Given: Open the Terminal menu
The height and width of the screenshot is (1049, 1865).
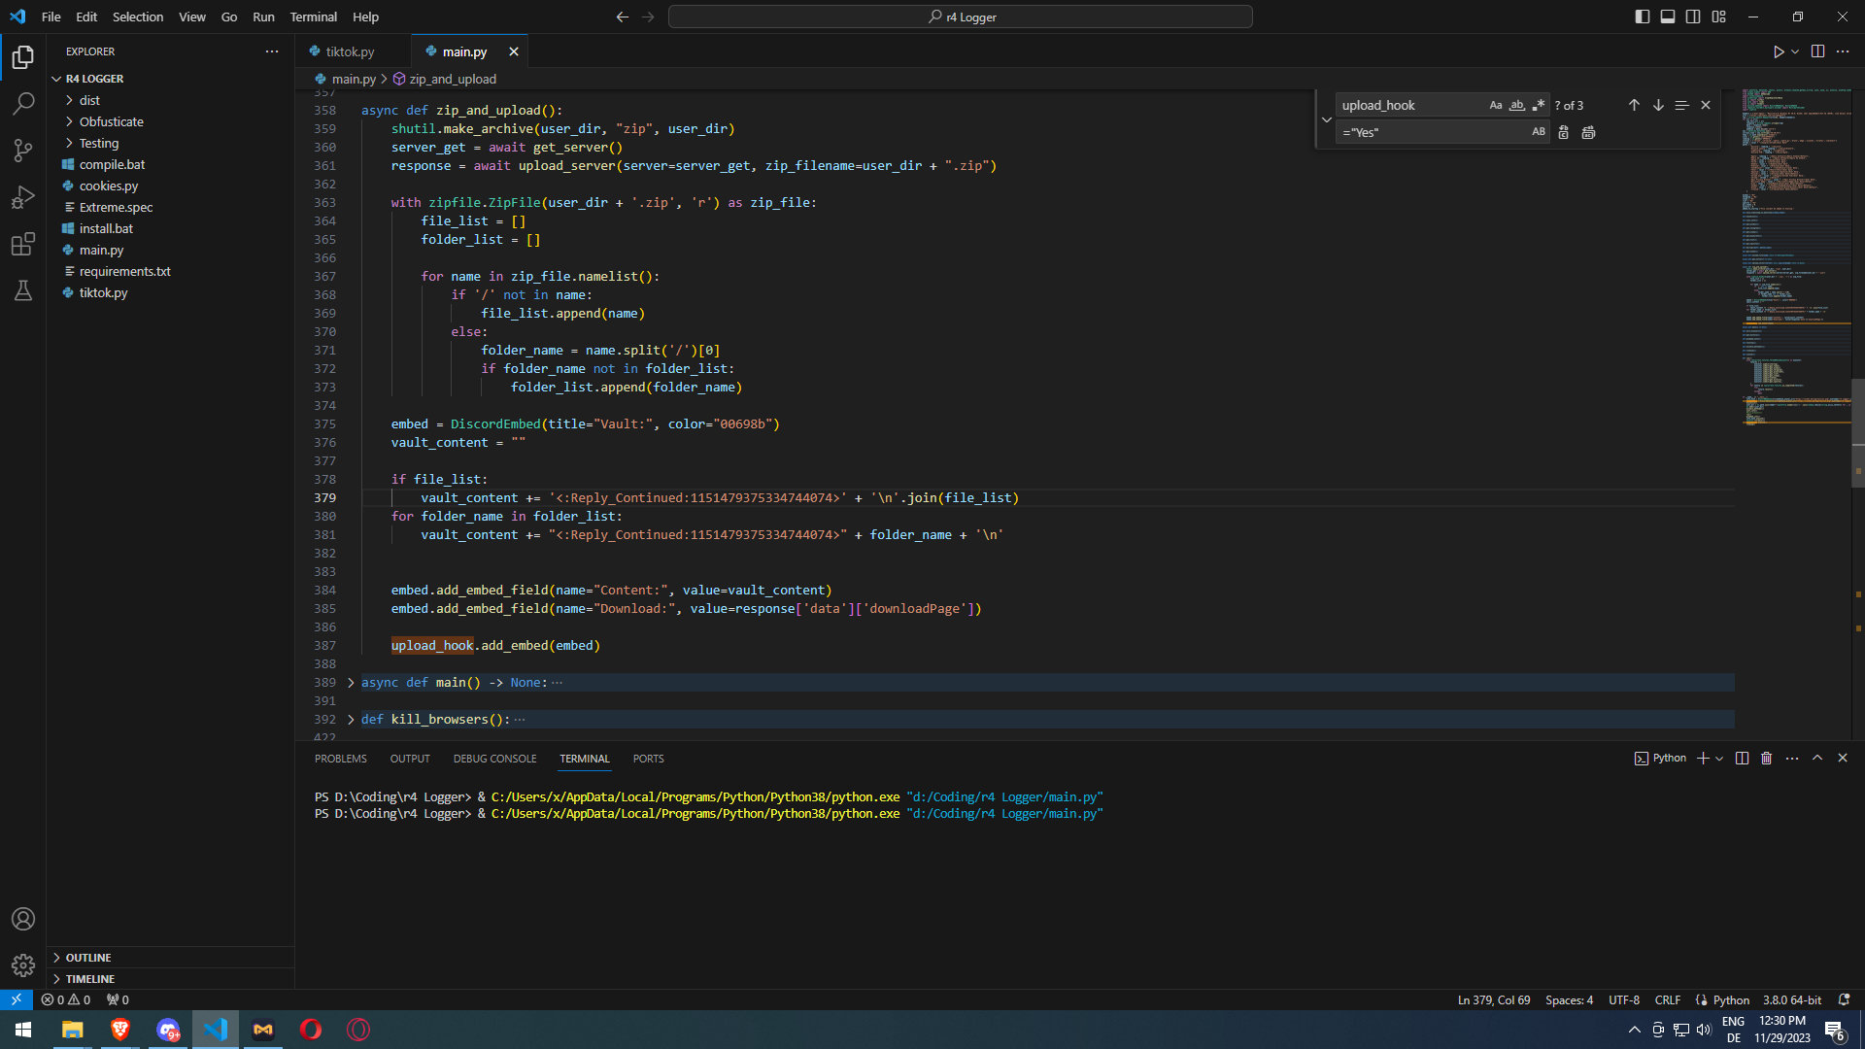Looking at the screenshot, I should pyautogui.click(x=313, y=17).
